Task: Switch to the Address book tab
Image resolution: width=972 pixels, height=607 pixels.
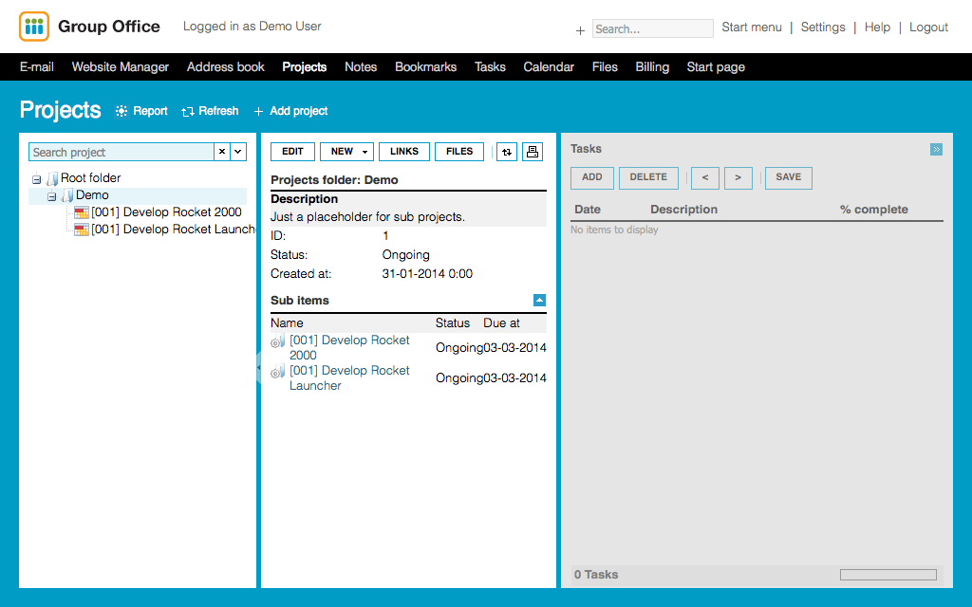Action: click(x=226, y=66)
